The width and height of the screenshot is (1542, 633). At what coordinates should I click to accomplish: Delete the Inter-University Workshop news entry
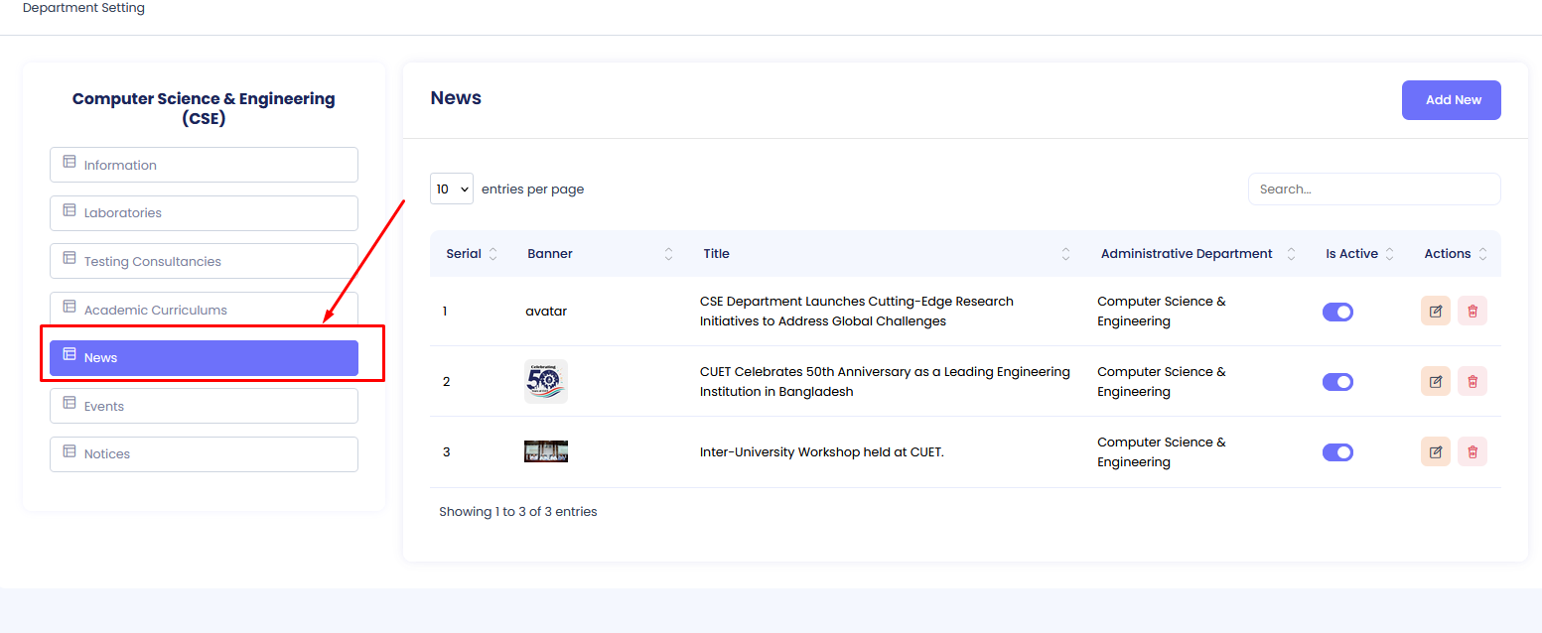1472,452
